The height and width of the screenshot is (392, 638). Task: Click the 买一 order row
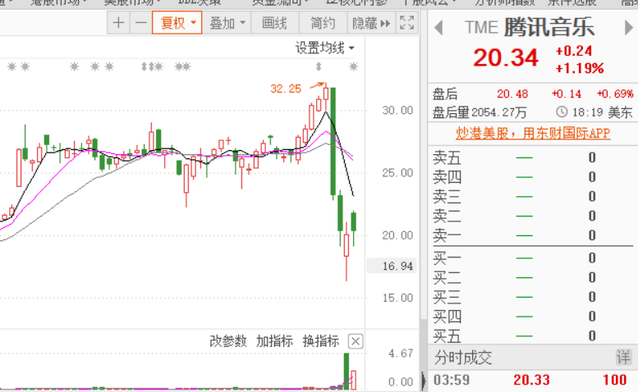533,258
